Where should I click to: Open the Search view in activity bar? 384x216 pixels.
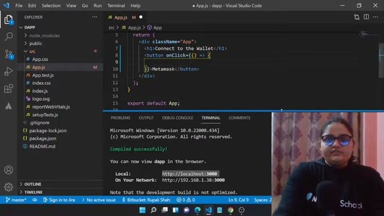[x=8, y=37]
